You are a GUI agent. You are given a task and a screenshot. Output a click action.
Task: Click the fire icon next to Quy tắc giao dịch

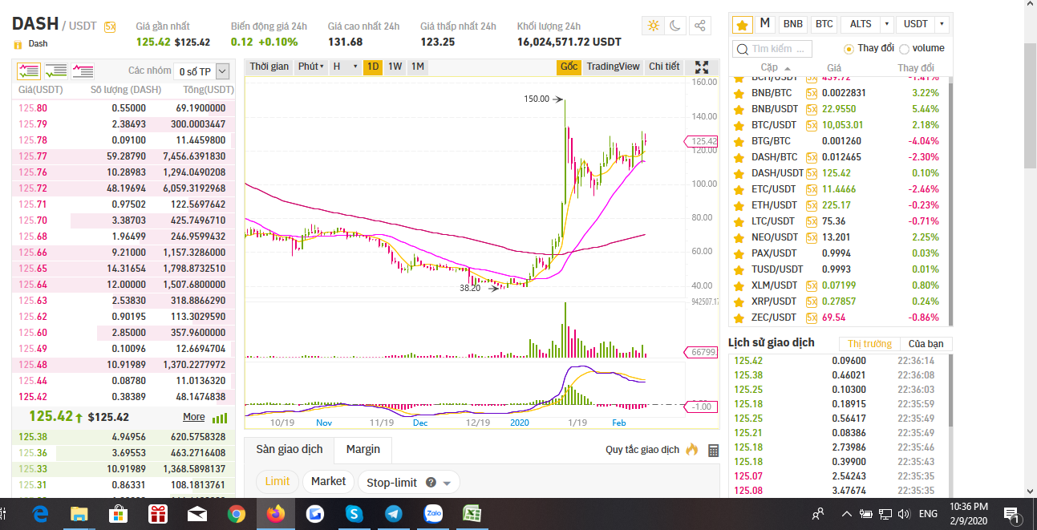coord(692,449)
